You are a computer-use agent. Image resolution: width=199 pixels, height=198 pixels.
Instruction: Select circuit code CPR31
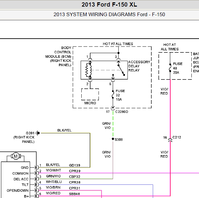[74, 188]
